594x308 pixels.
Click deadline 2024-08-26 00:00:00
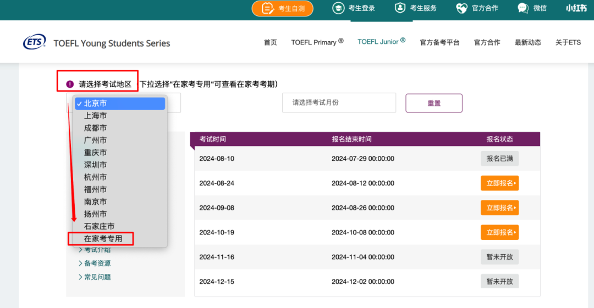363,208
